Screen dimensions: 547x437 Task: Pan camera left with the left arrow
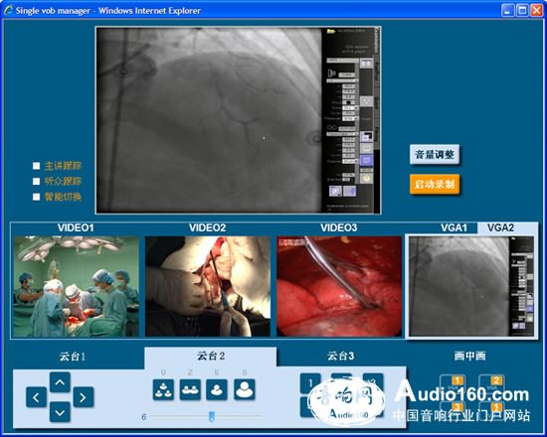tap(36, 397)
